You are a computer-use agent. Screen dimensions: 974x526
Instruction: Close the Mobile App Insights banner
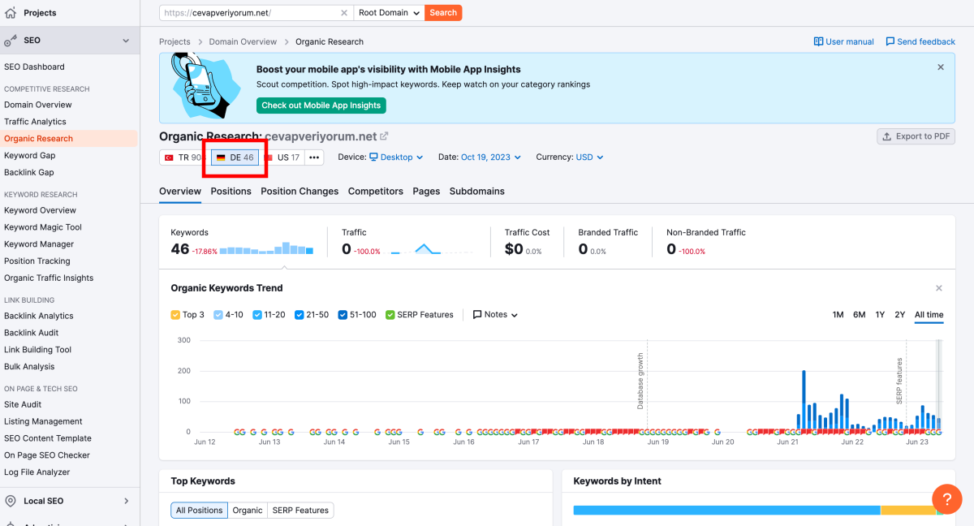(941, 67)
